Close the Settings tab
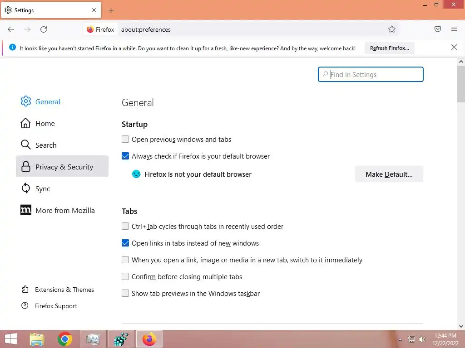The height and width of the screenshot is (348, 465). pos(94,10)
